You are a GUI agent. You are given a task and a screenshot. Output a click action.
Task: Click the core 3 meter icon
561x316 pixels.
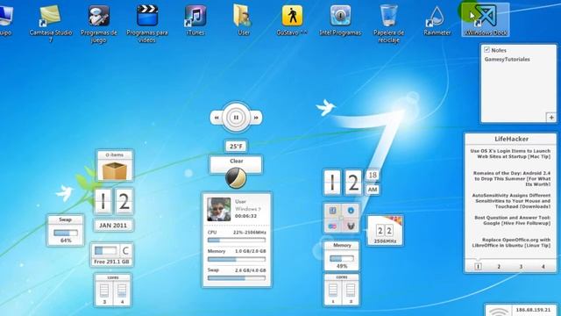pos(104,291)
